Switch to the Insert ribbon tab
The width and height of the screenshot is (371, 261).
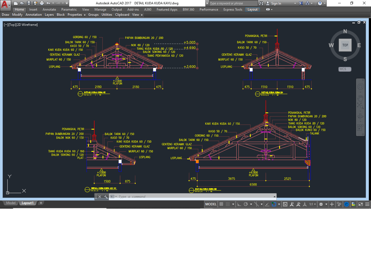pos(33,10)
